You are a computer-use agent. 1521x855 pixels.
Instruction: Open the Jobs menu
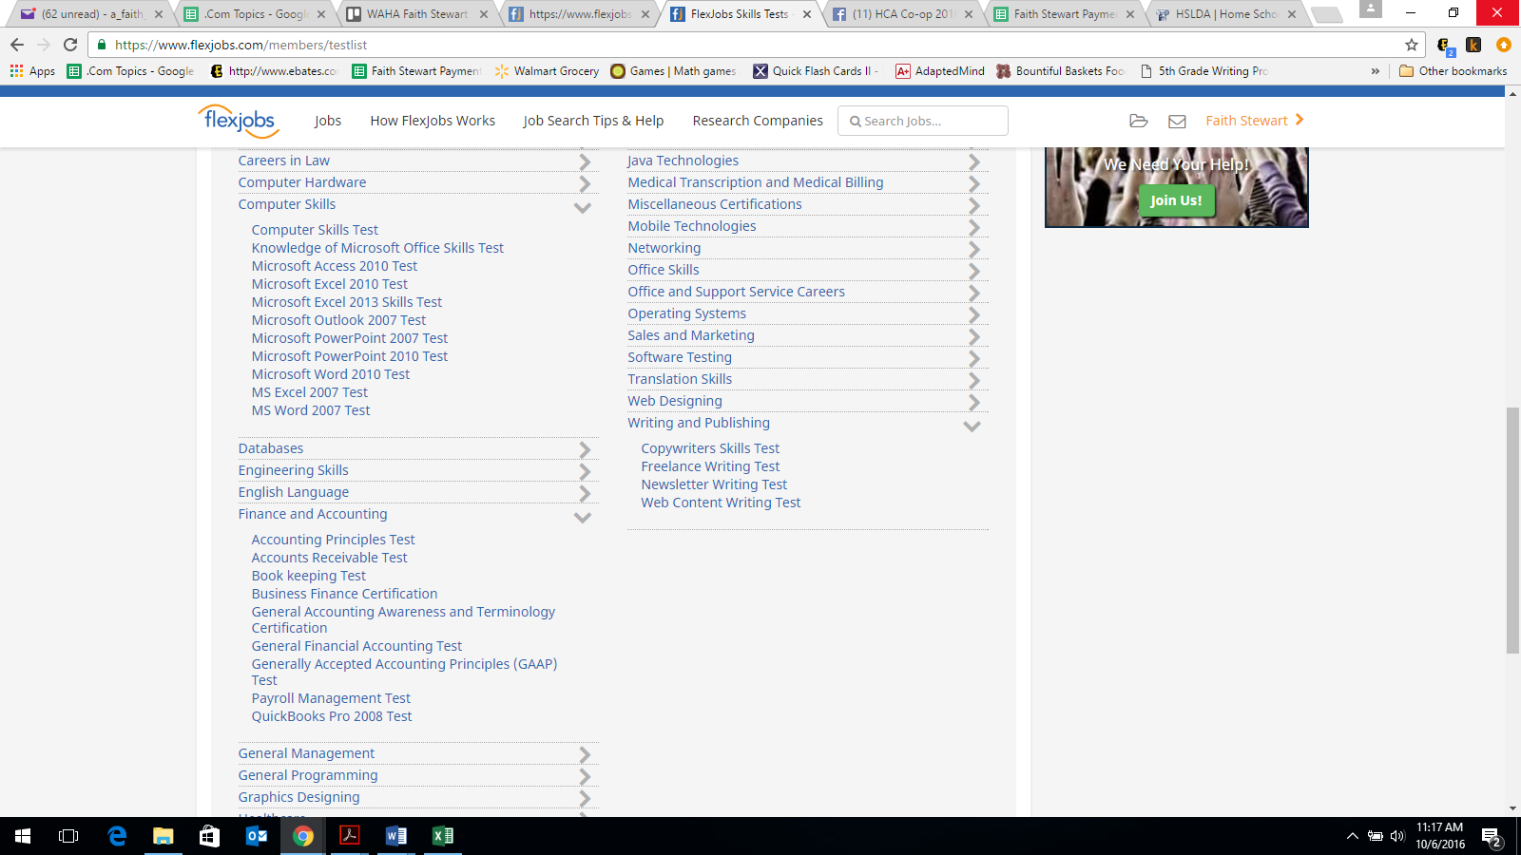328,121
